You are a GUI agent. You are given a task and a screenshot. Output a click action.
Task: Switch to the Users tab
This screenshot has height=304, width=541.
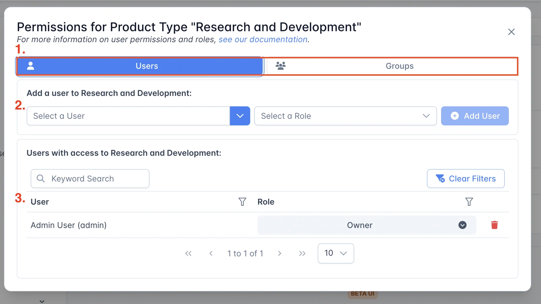(140, 66)
